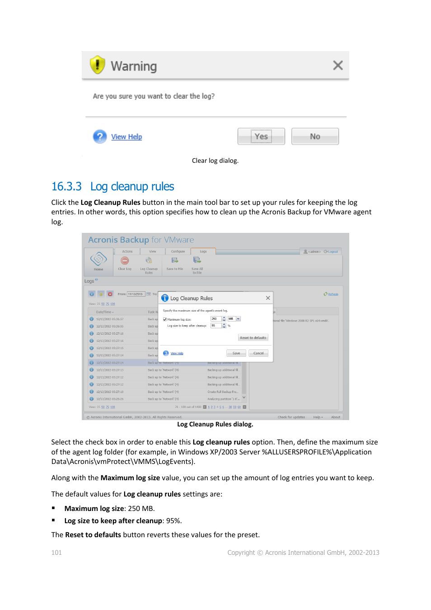This screenshot has width=431, height=610.
Task: Click the admin user icon
Action: tap(305, 251)
